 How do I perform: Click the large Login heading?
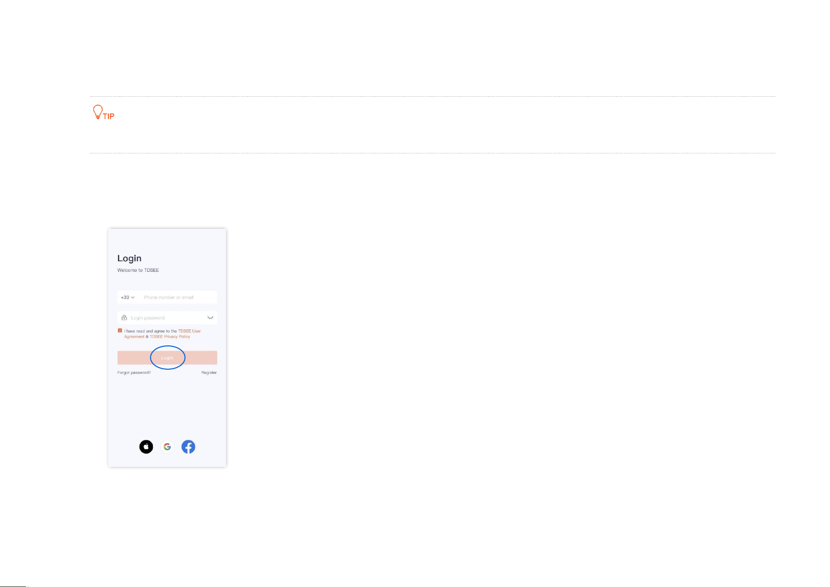point(129,258)
